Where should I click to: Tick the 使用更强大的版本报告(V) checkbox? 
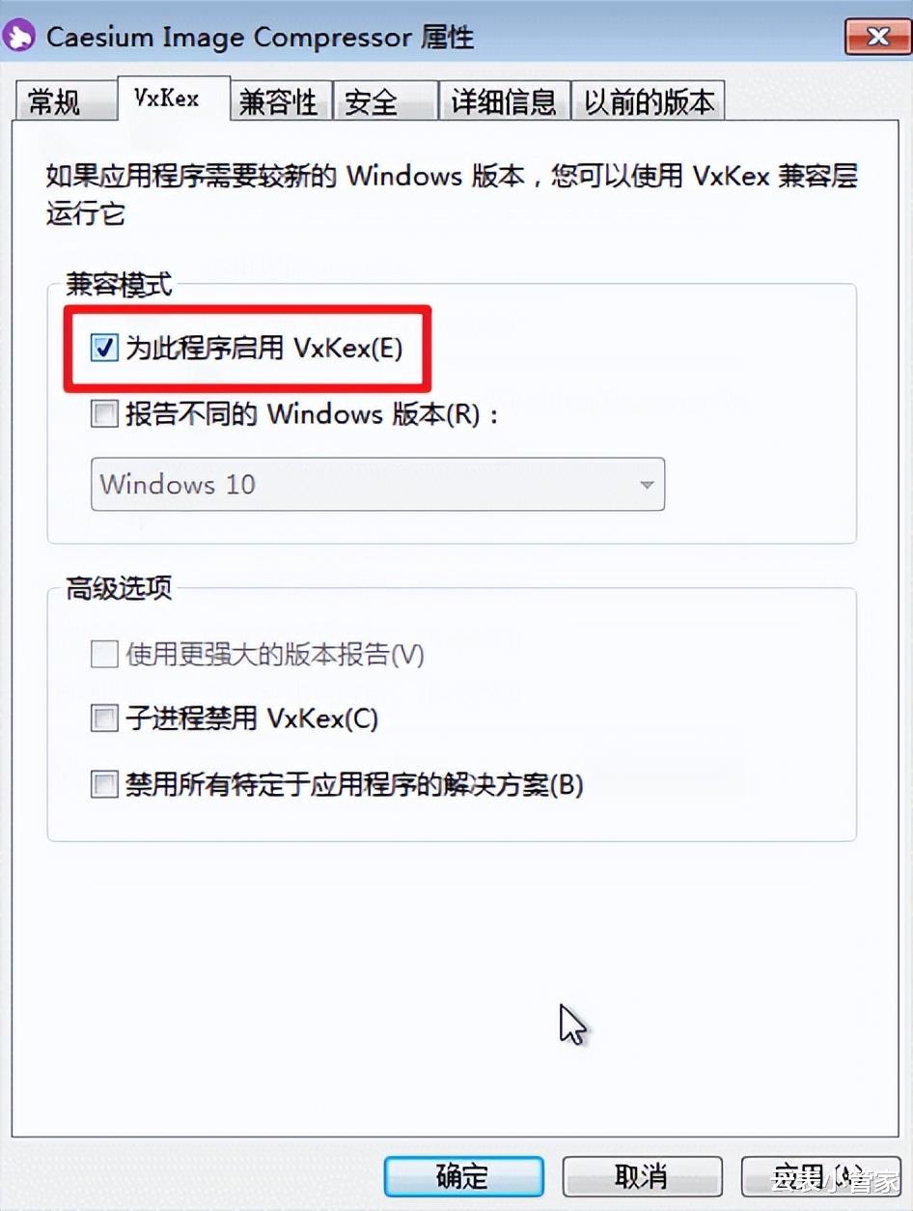tap(104, 656)
